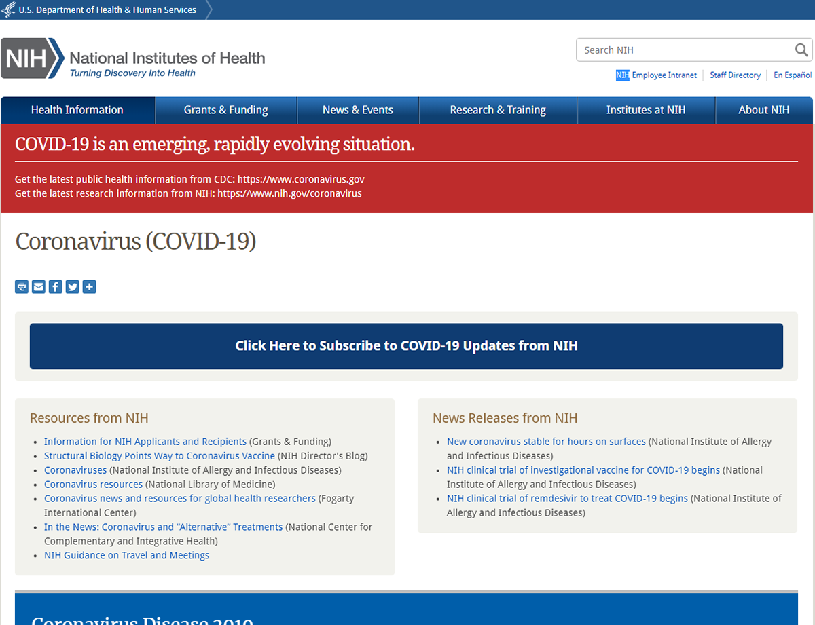Click the print page icon
The height and width of the screenshot is (625, 815).
(x=22, y=287)
